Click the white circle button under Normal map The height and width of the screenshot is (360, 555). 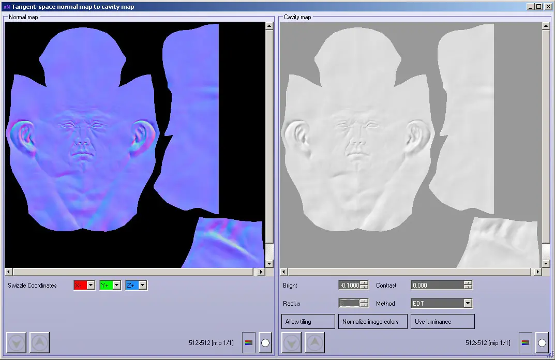coord(265,342)
